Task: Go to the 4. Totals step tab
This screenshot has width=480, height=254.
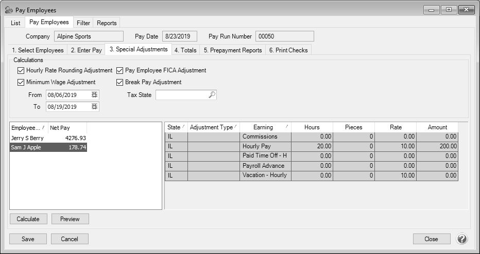Action: click(185, 50)
